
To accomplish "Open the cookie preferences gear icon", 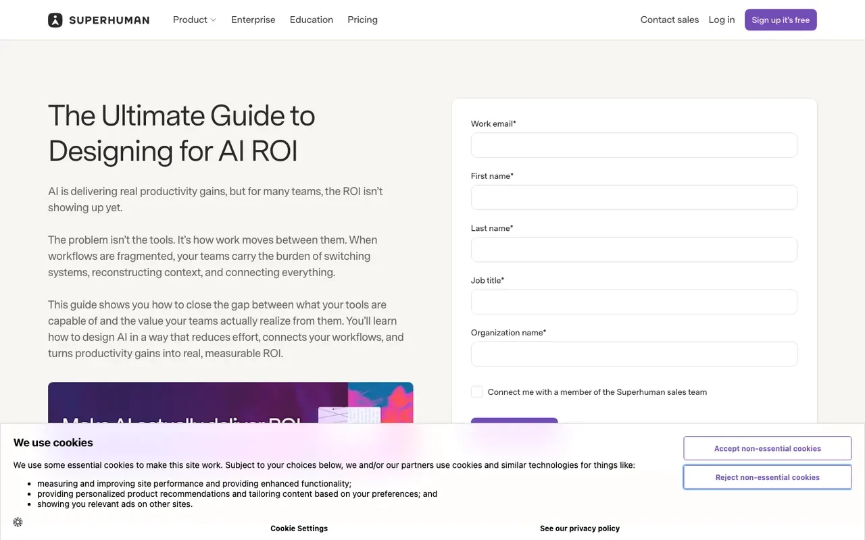I will point(18,522).
